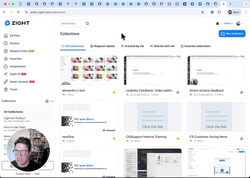Switch to Favorite collections tab
This screenshot has width=250, height=178.
click(x=195, y=46)
